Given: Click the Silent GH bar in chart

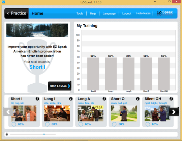Looking at the screenshot, I should coord(164,74).
